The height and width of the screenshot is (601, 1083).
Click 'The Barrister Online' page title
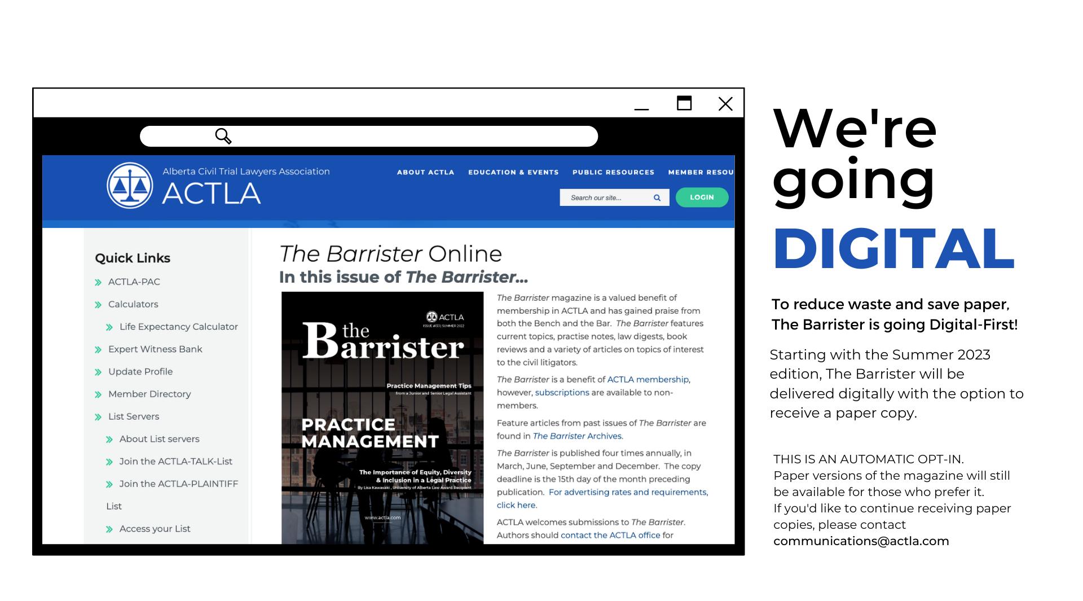[390, 254]
